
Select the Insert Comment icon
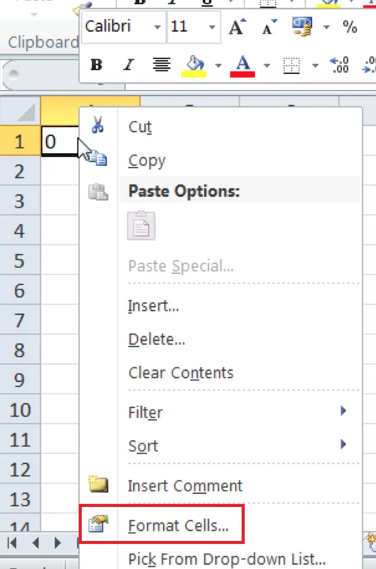(x=97, y=484)
